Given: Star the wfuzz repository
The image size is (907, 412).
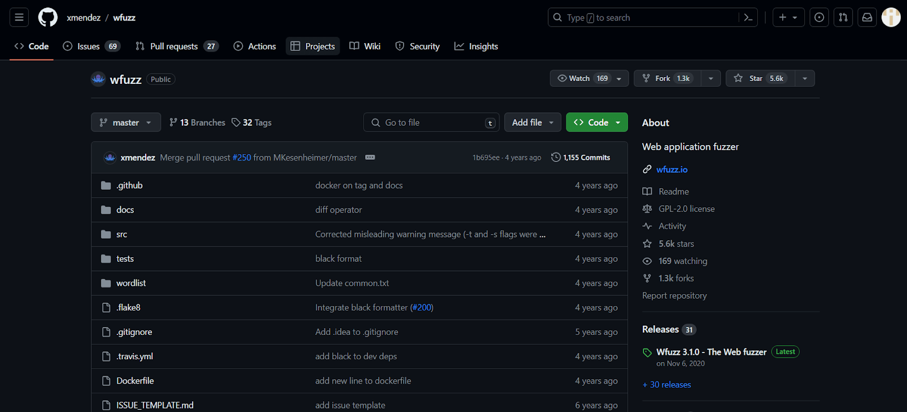Looking at the screenshot, I should point(760,78).
